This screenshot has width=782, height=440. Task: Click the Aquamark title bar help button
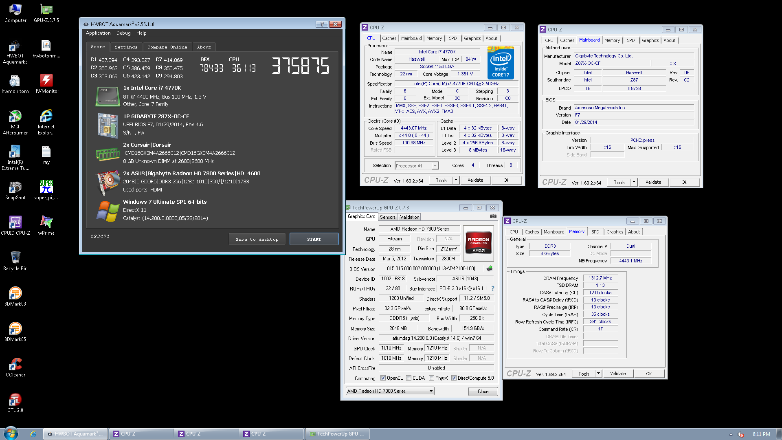322,24
